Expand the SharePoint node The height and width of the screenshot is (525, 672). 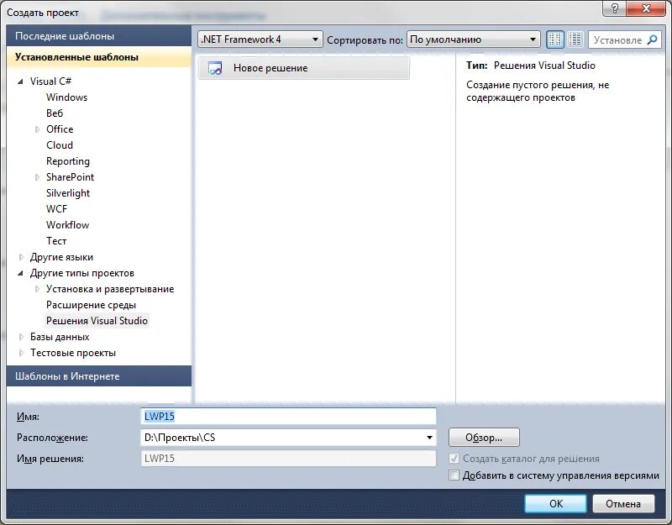point(37,177)
